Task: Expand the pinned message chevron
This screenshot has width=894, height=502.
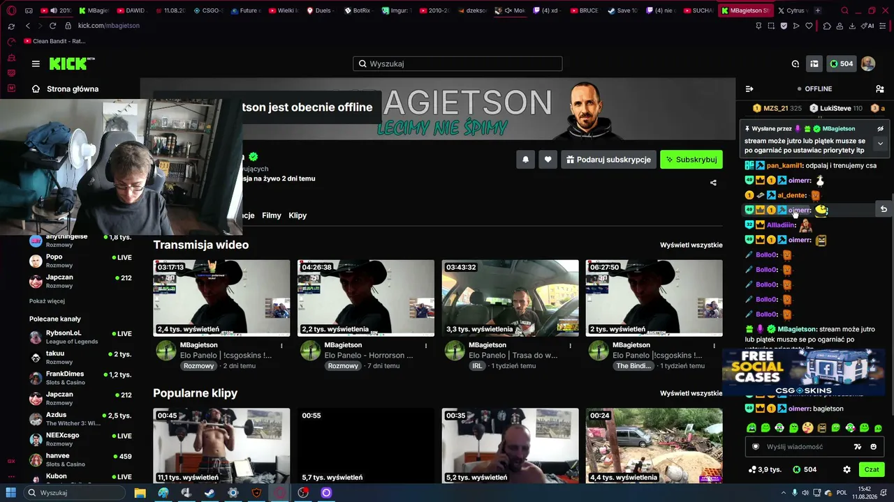Action: (x=880, y=143)
